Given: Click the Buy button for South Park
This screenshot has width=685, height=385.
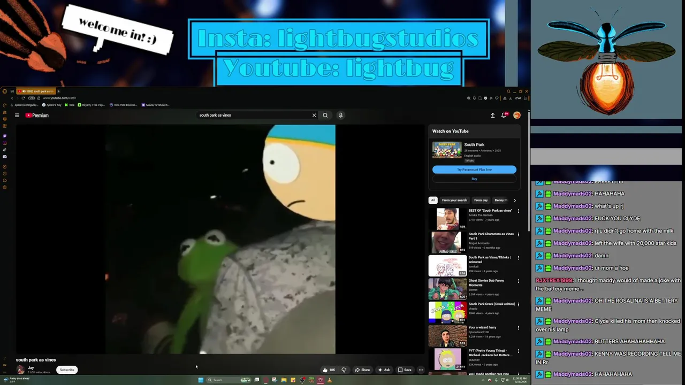Looking at the screenshot, I should [x=474, y=179].
